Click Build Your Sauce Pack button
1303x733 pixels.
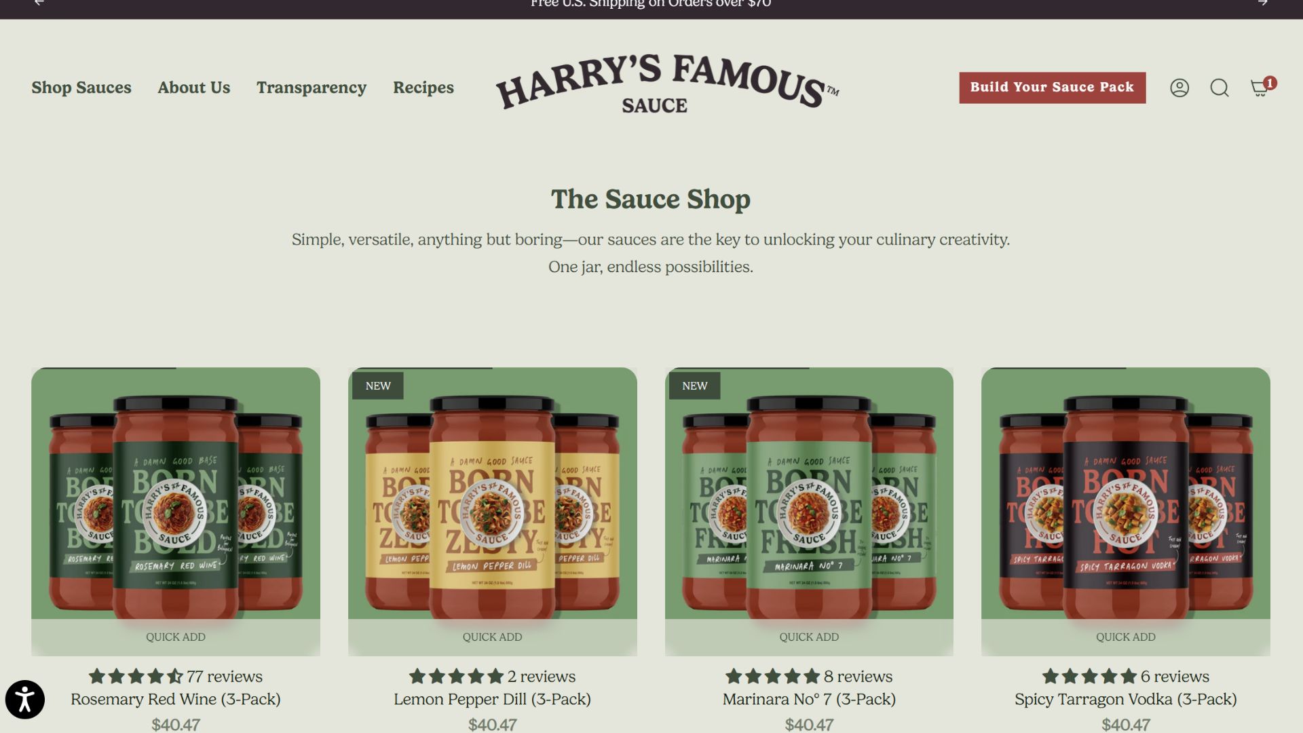click(x=1052, y=88)
